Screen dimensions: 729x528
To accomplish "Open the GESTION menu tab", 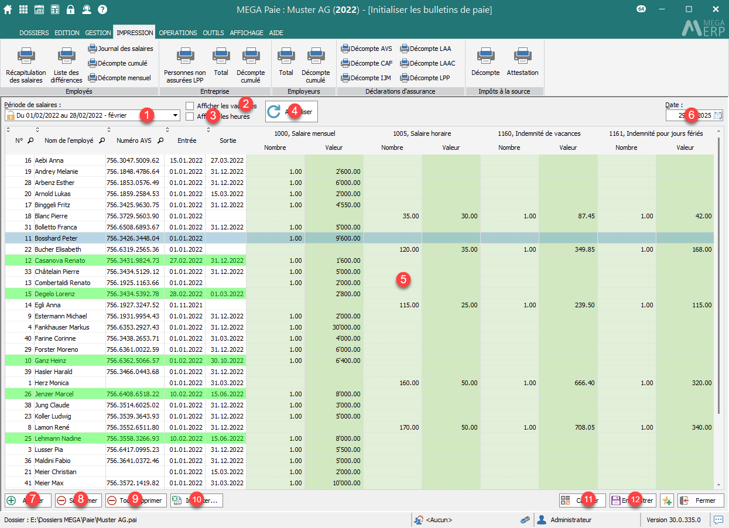I will [98, 33].
